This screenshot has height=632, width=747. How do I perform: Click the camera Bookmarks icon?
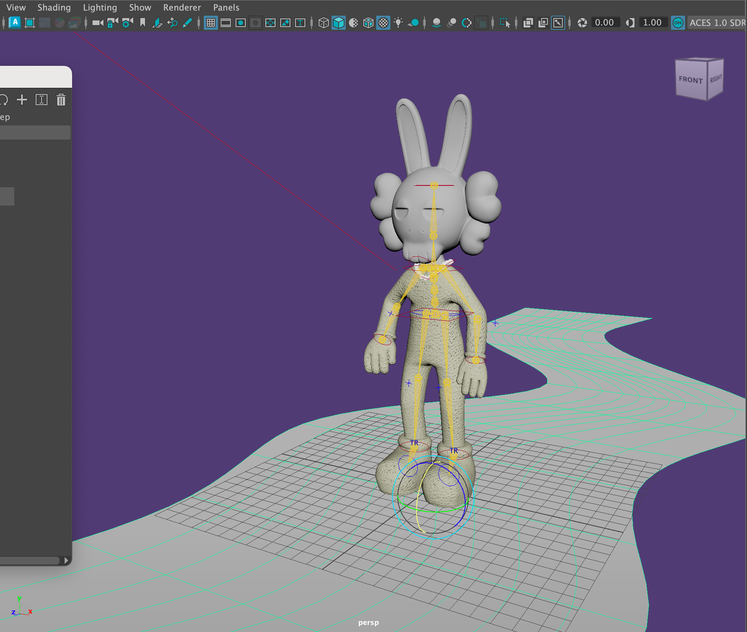143,23
